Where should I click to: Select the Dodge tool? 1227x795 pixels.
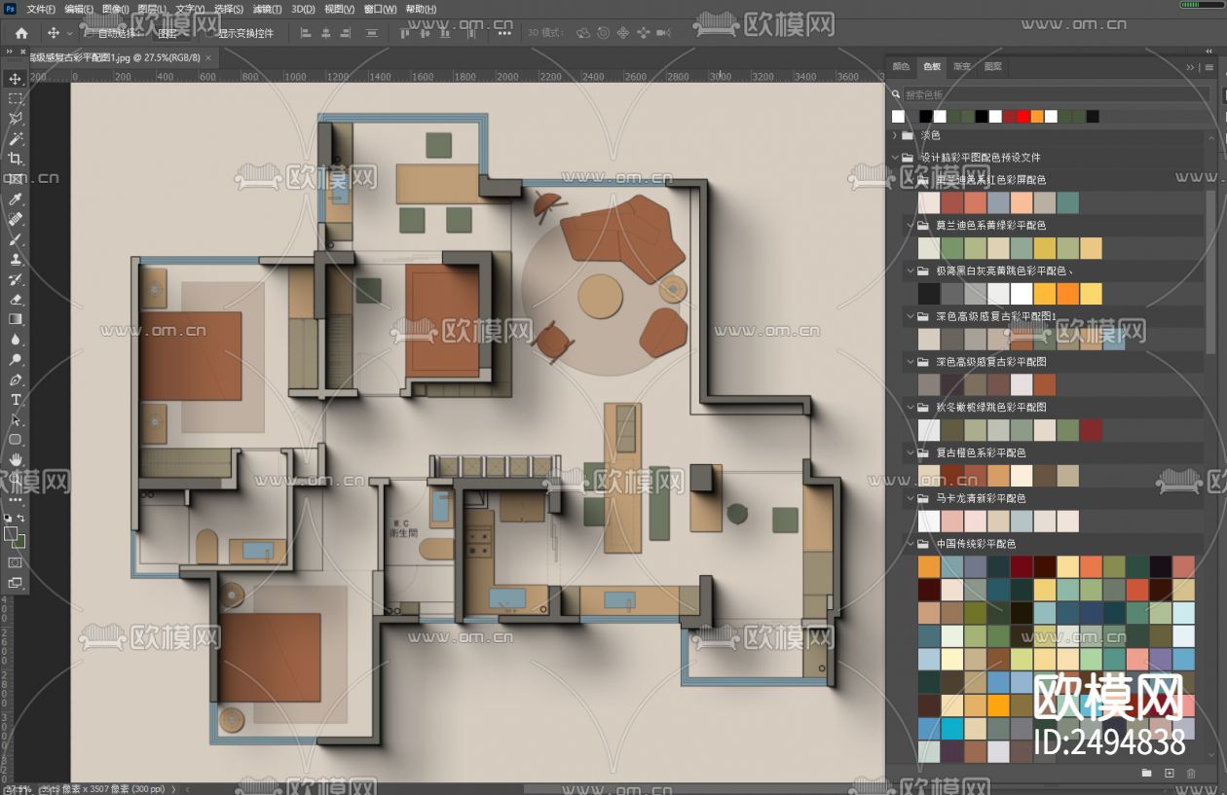tap(16, 359)
